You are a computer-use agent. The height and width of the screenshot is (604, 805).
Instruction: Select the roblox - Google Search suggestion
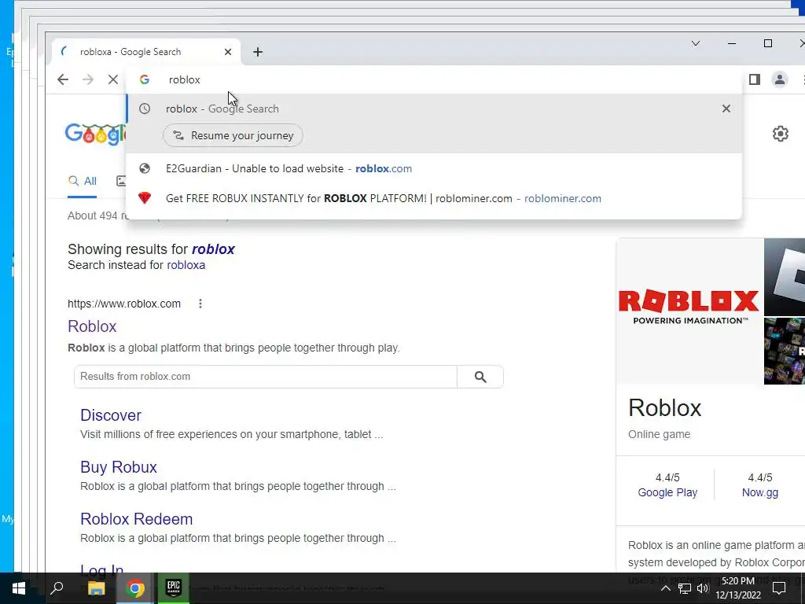pos(434,109)
